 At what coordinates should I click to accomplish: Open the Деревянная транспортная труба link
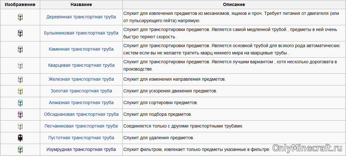click(x=81, y=17)
